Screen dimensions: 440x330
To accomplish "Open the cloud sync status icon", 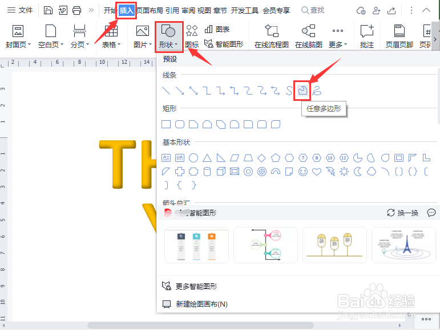I will (361, 11).
